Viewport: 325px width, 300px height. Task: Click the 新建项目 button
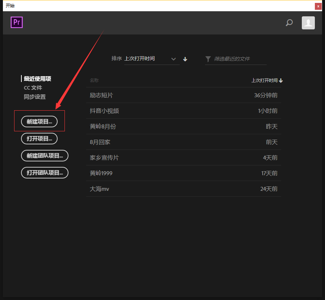click(x=39, y=122)
